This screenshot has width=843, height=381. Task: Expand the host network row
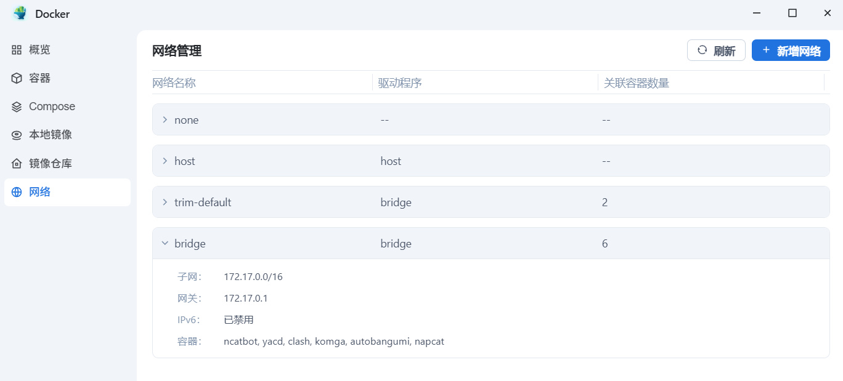165,161
